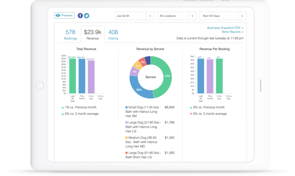Open the Joe Smith staff dropdown

click(x=134, y=16)
